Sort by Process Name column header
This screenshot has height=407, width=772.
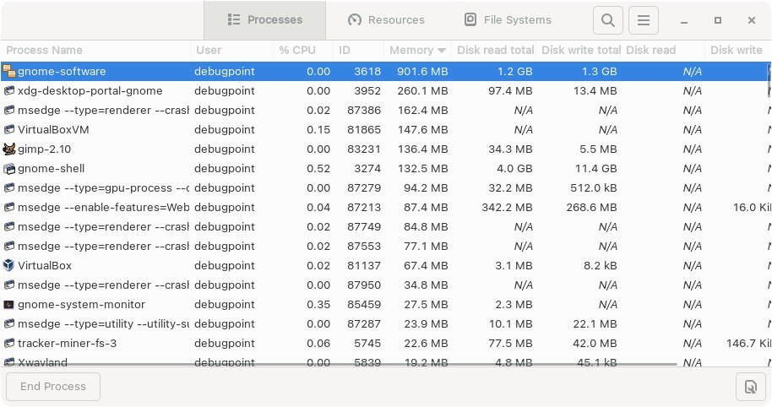coord(95,50)
